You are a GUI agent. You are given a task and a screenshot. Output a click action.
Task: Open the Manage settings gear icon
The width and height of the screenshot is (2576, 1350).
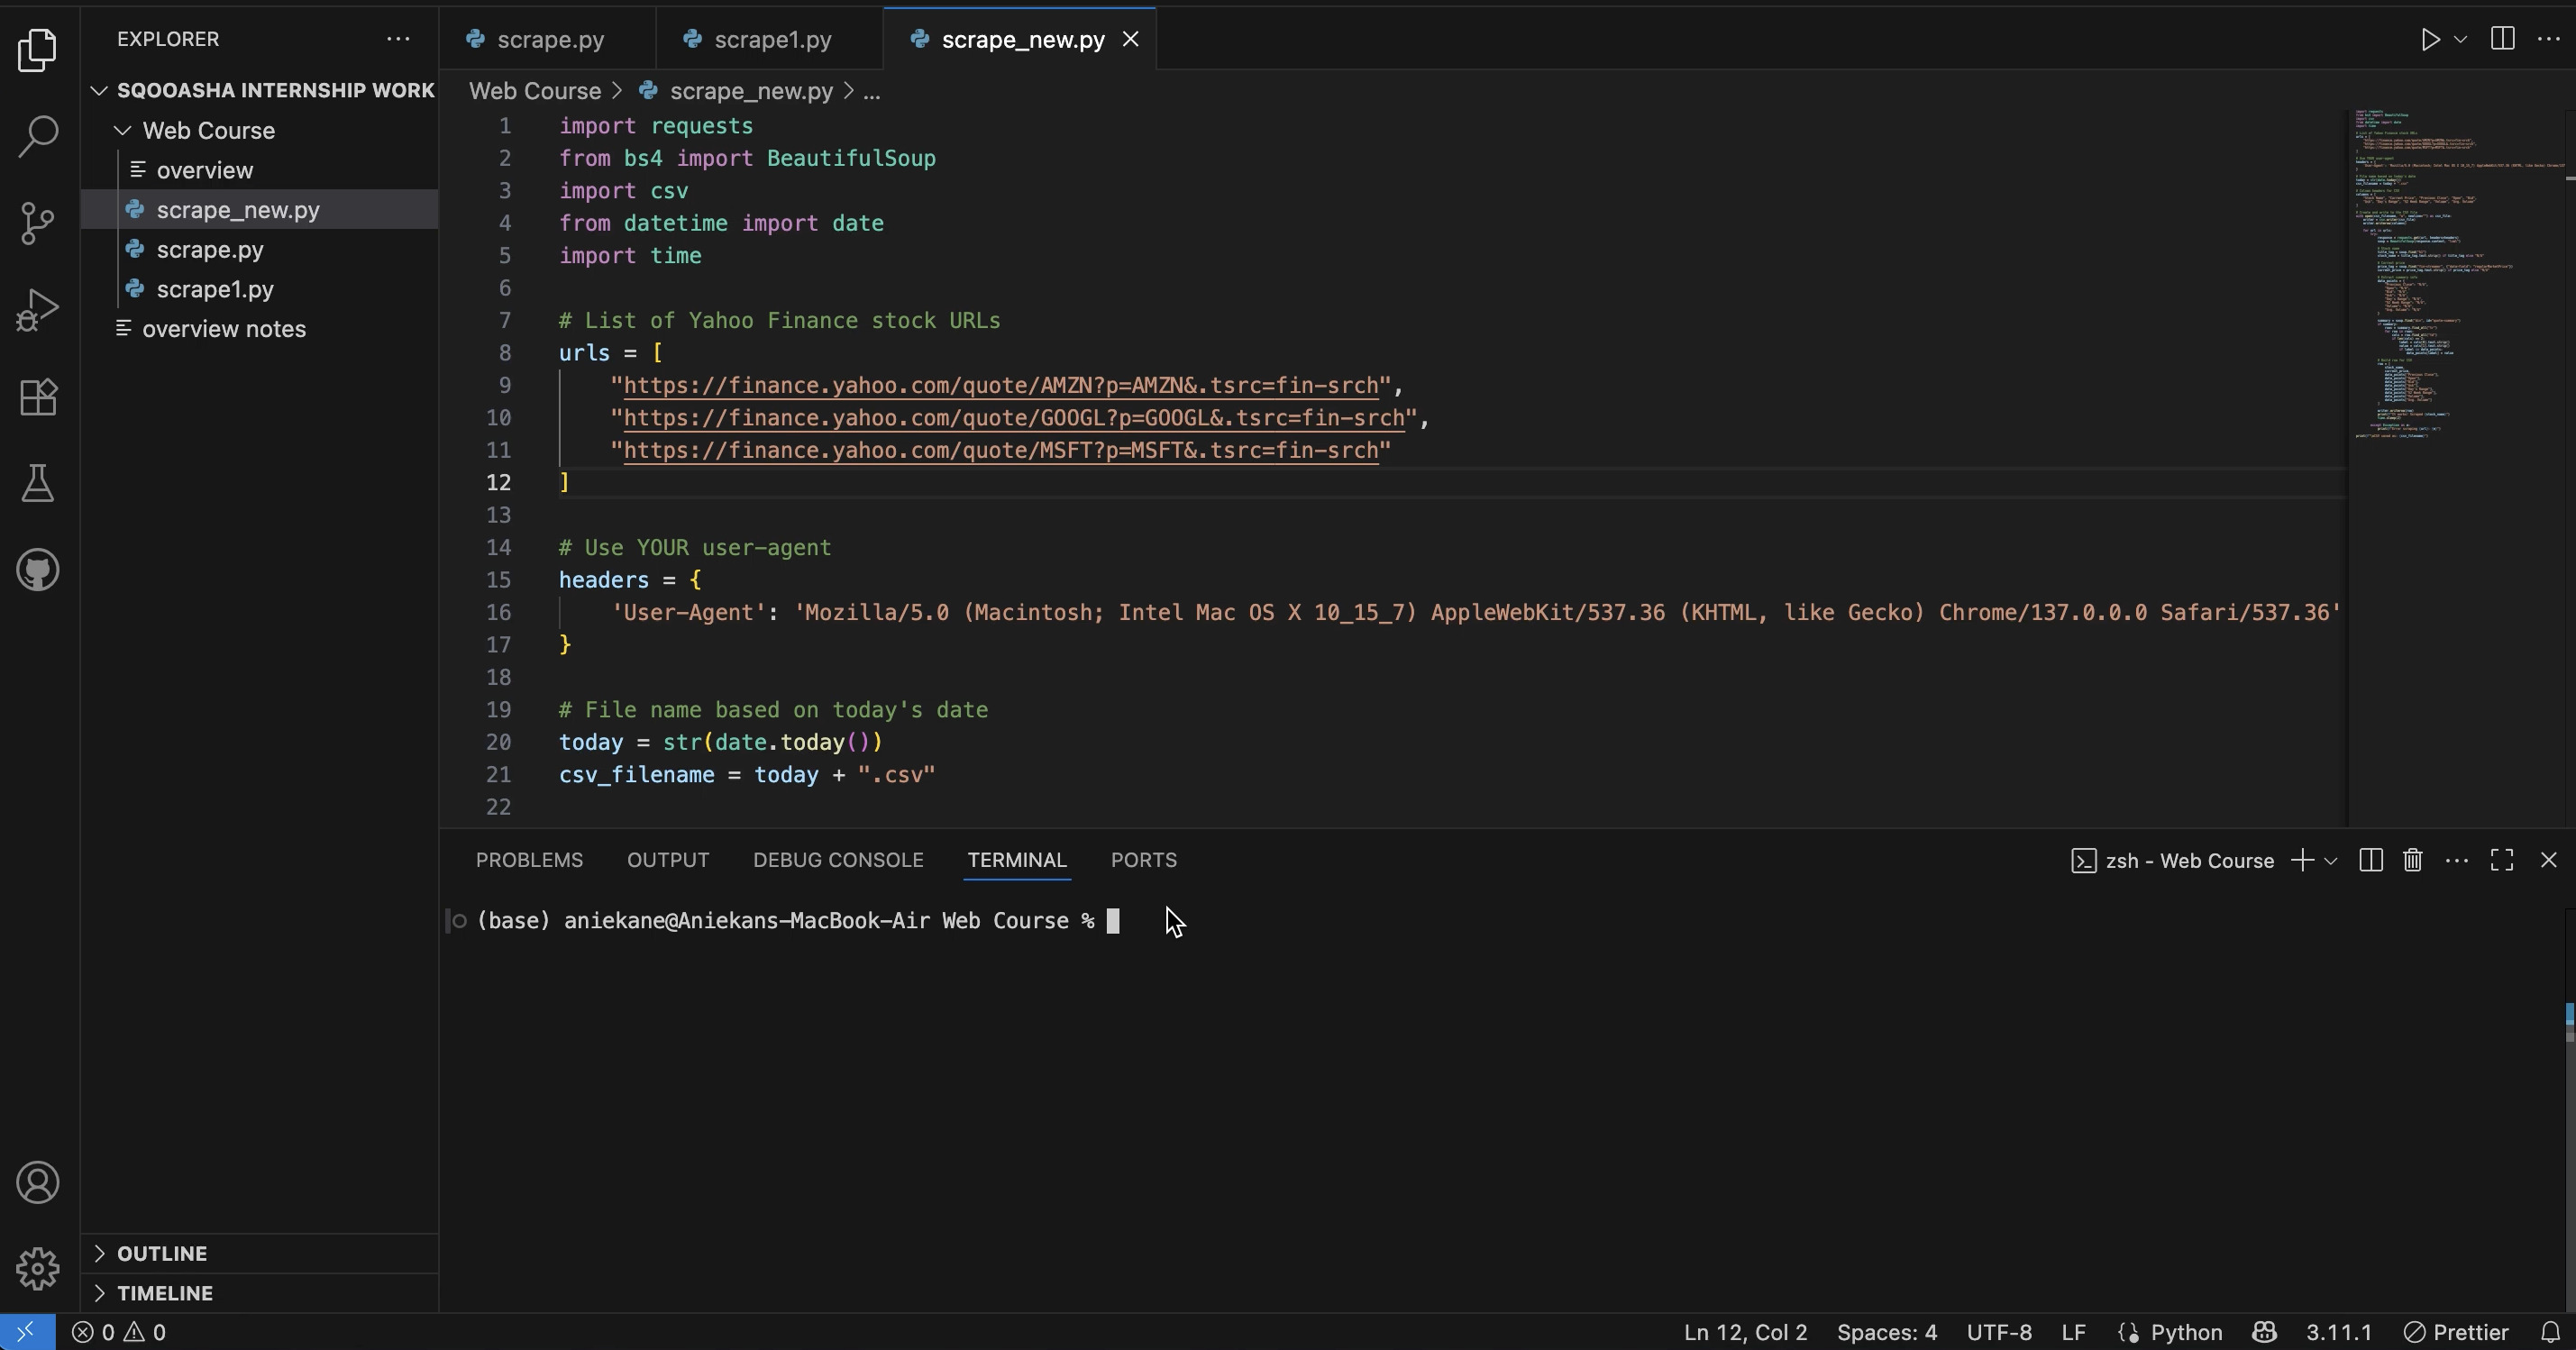pyautogui.click(x=38, y=1268)
